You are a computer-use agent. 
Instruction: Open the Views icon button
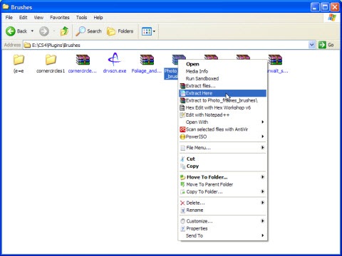(x=147, y=31)
